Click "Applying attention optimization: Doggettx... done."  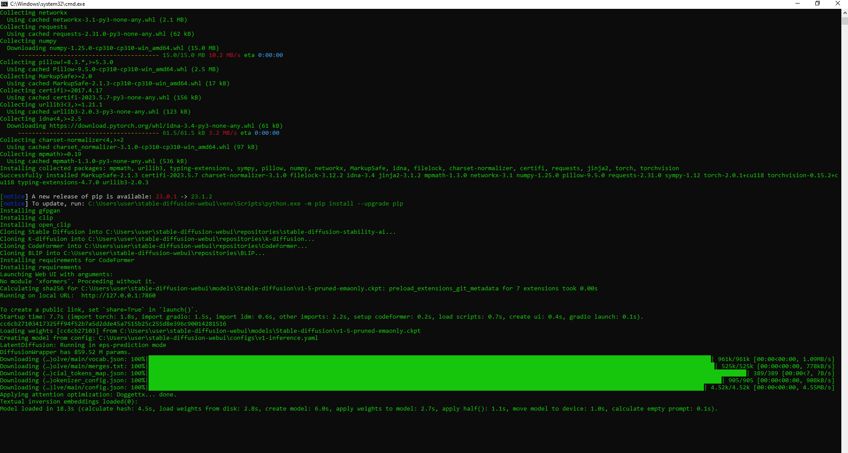88,395
